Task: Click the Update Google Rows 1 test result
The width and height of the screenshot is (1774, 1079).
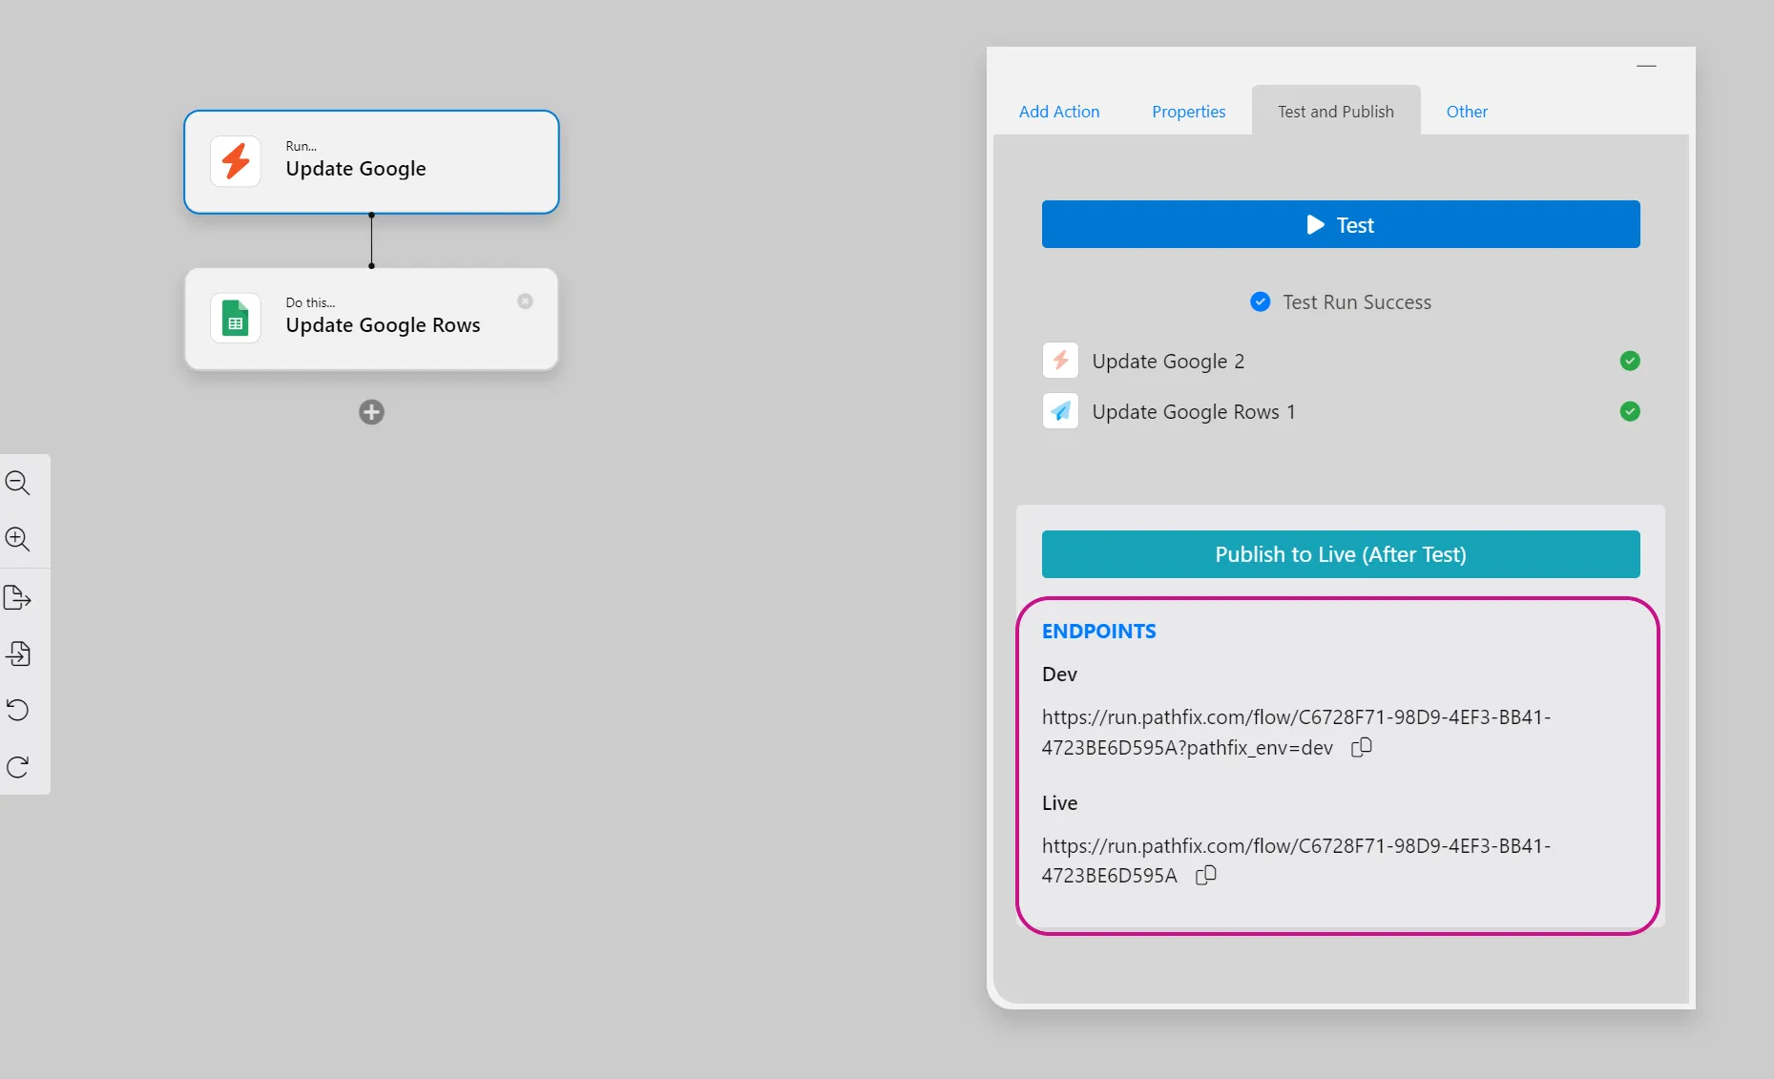Action: click(1341, 411)
